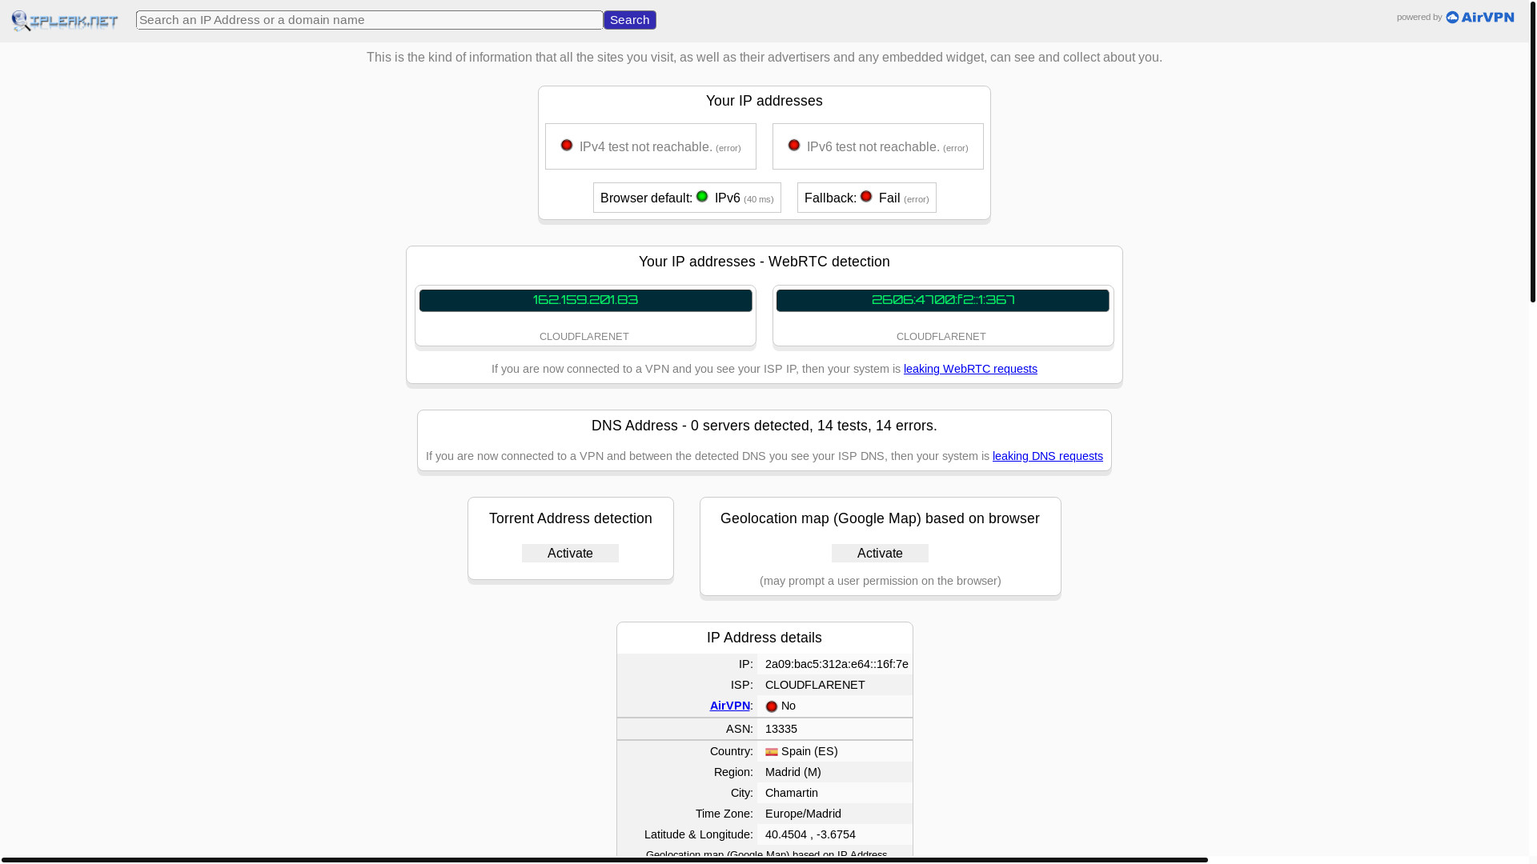Focus the IP address or domain search field
Image resolution: width=1537 pixels, height=864 pixels.
tap(369, 20)
